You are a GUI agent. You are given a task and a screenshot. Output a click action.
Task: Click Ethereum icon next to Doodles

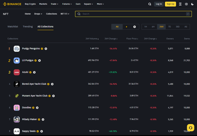click(x=37, y=108)
